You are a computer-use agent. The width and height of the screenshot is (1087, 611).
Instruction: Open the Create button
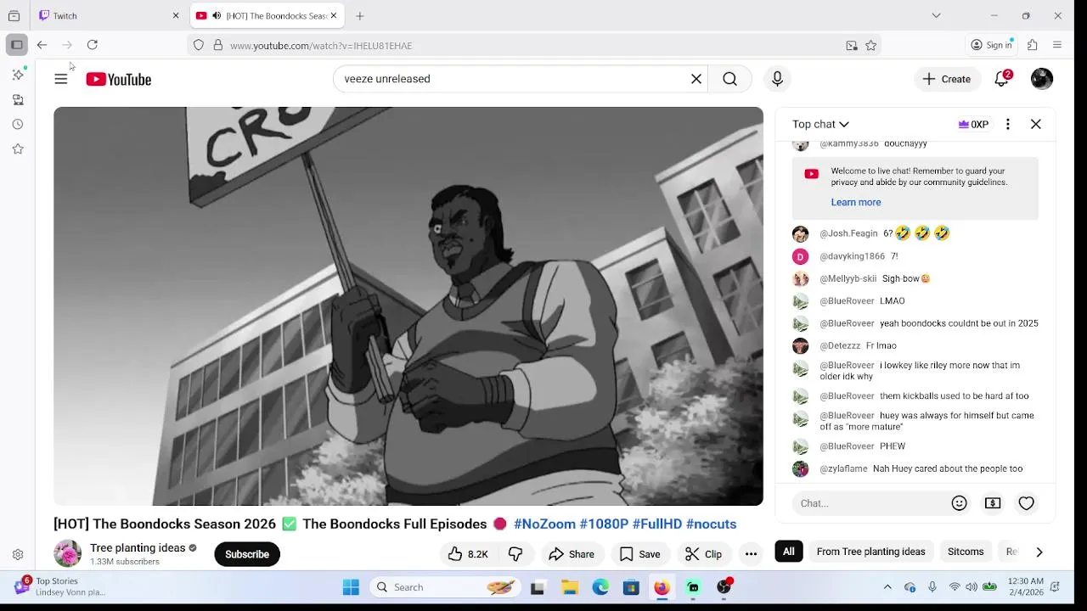point(947,79)
